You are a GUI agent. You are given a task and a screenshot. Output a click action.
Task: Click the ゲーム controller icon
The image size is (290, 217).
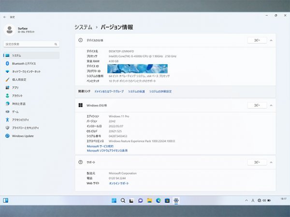[x=7, y=112]
